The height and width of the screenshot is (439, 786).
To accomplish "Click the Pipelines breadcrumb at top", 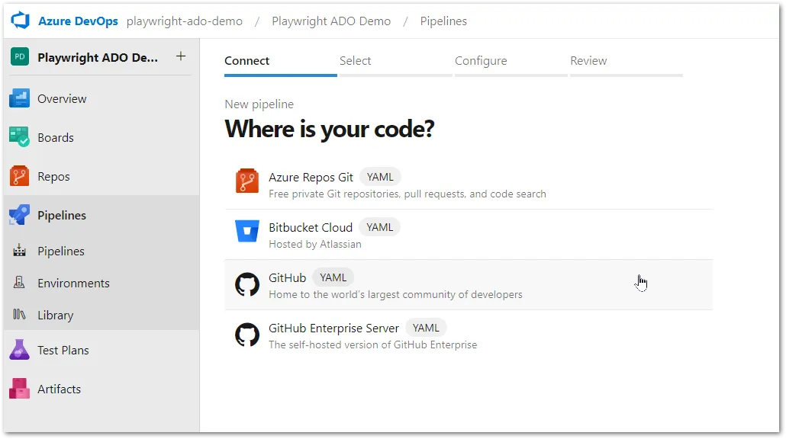I will pos(443,21).
